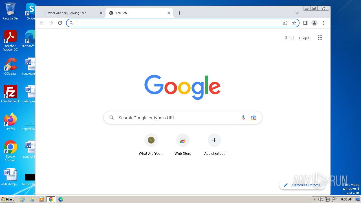Open the Images link
Screen dimensions: 361x203
point(304,37)
